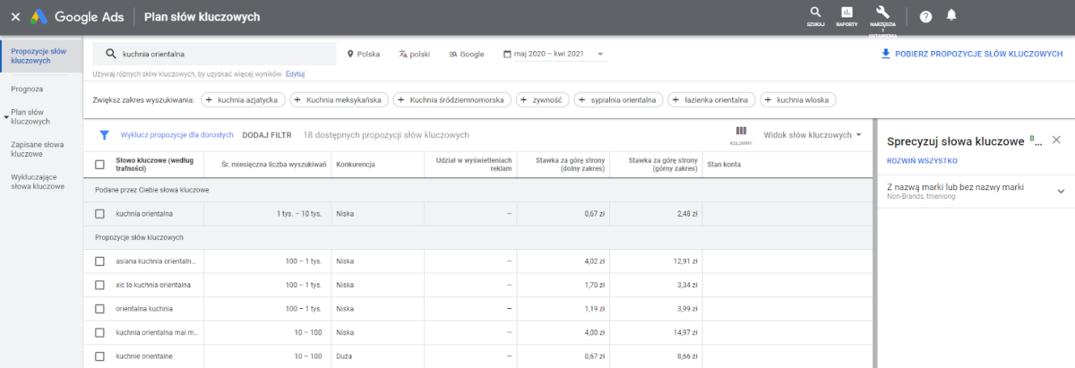Click the Stan konta column header
The height and width of the screenshot is (368, 1075).
pos(724,165)
